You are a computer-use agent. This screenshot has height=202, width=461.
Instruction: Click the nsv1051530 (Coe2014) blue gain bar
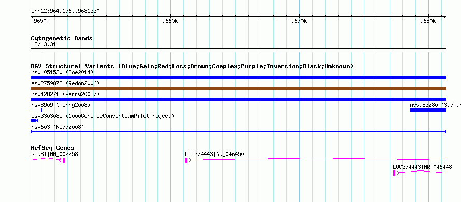(x=238, y=77)
